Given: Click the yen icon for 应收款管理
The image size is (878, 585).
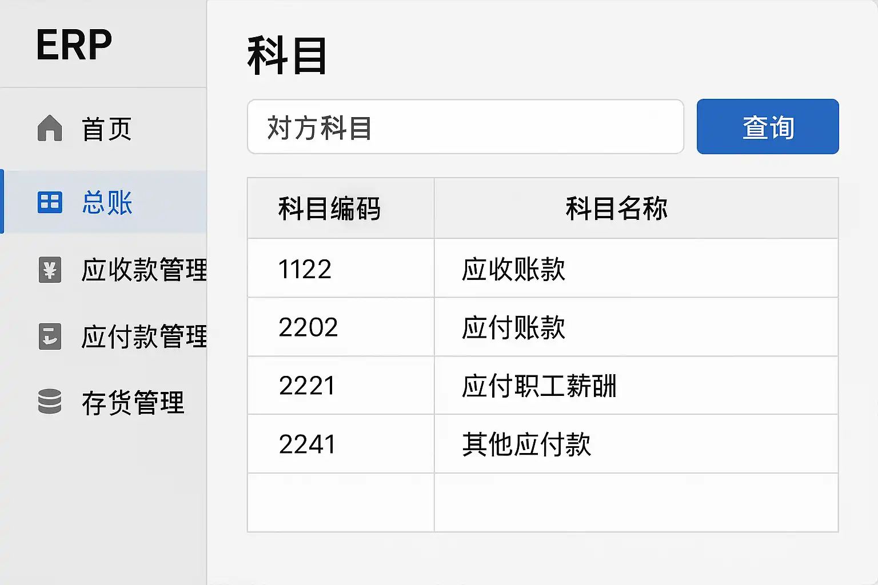Looking at the screenshot, I should pos(50,270).
